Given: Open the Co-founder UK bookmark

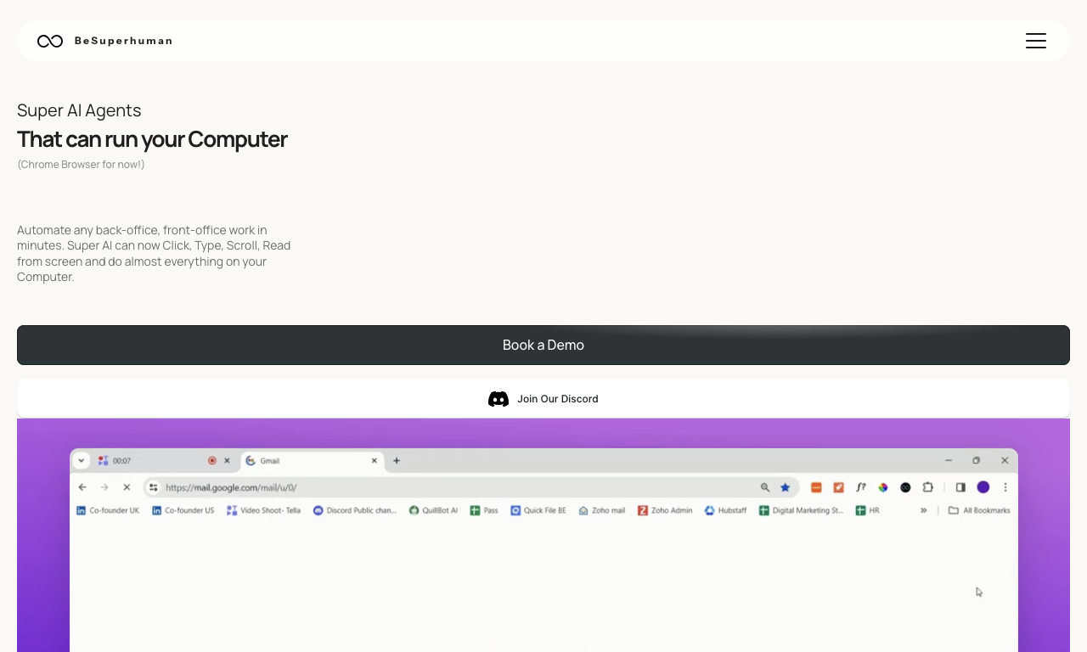Looking at the screenshot, I should click(x=108, y=510).
